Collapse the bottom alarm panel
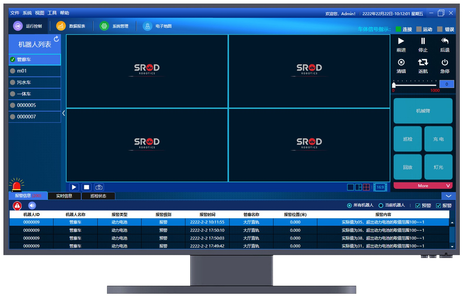This screenshot has width=463, height=297. tap(448, 196)
